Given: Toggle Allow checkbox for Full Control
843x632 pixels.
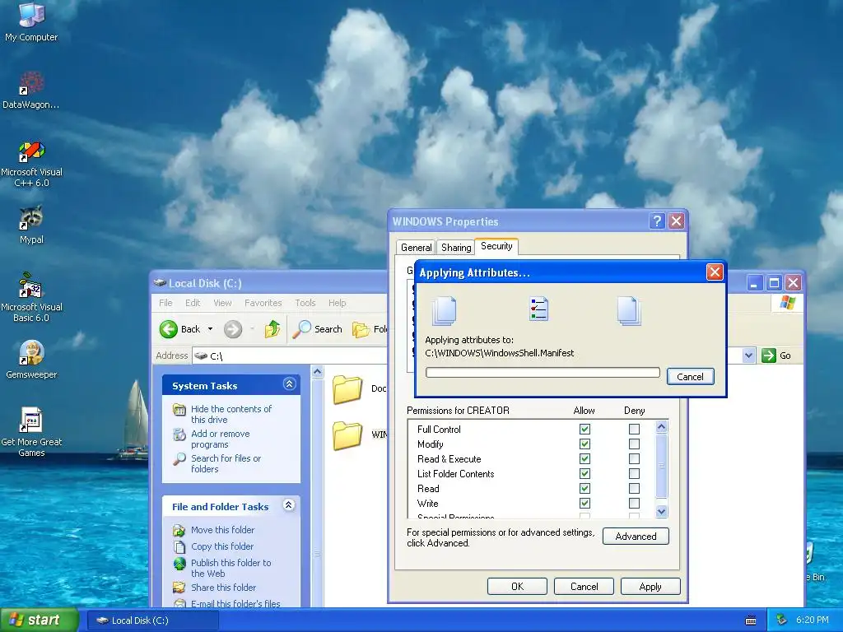Looking at the screenshot, I should [585, 429].
